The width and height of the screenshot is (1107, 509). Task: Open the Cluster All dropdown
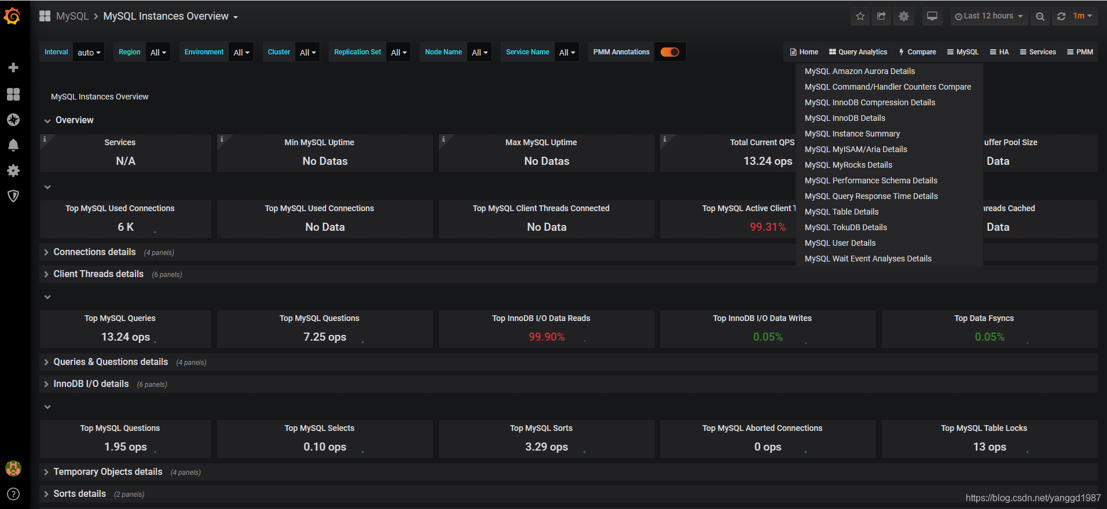click(307, 52)
